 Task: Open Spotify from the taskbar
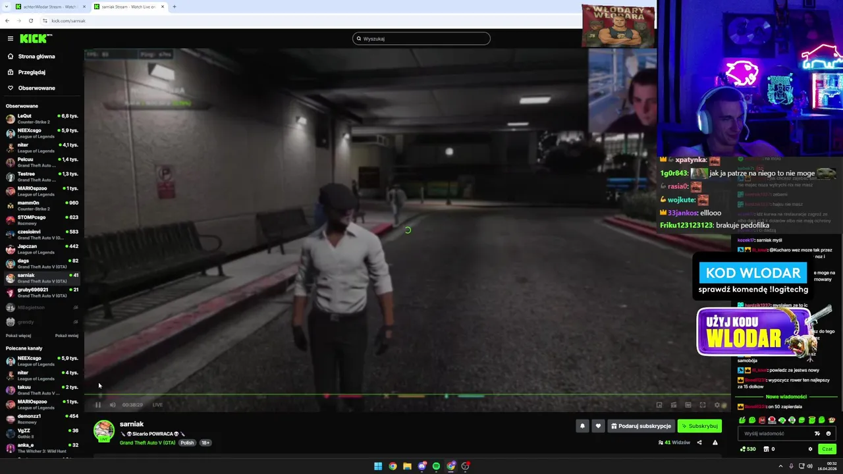point(436,466)
